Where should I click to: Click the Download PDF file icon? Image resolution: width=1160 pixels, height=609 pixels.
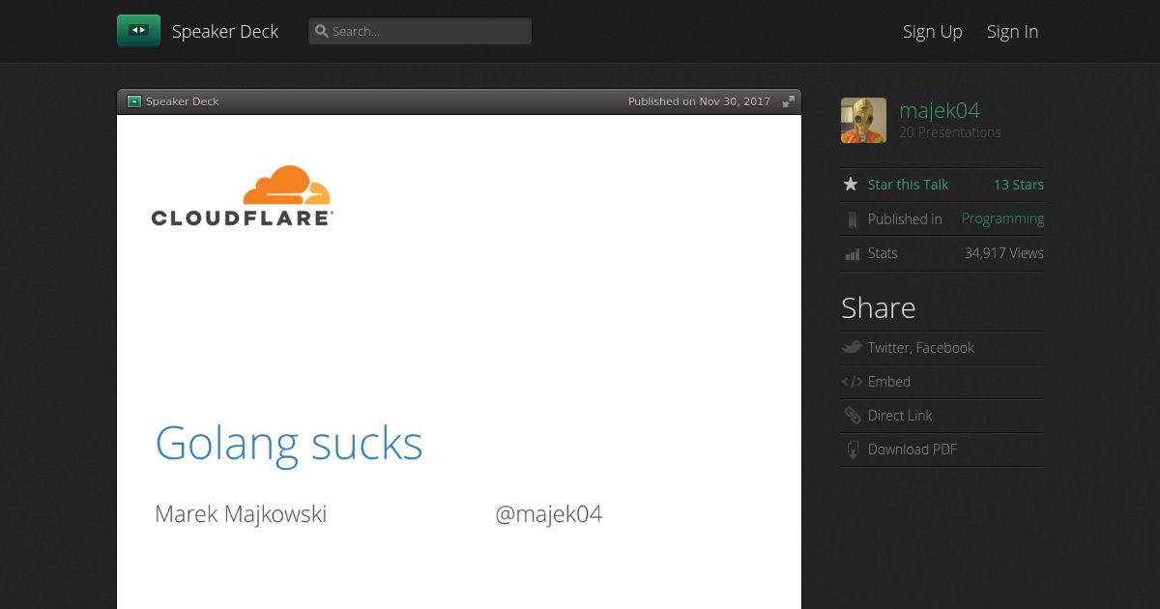tap(852, 449)
